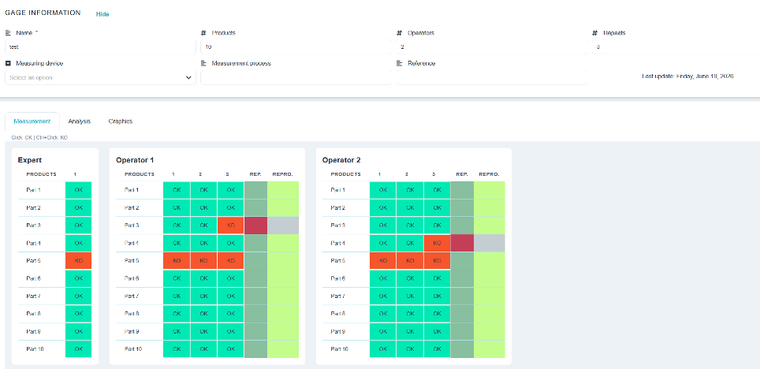The image size is (760, 369).
Task: Toggle Operator 2 Part 4 third repeat KO cell
Action: (x=437, y=243)
